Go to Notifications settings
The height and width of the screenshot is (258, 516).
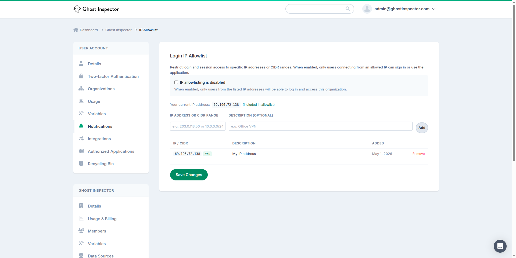[x=100, y=126]
